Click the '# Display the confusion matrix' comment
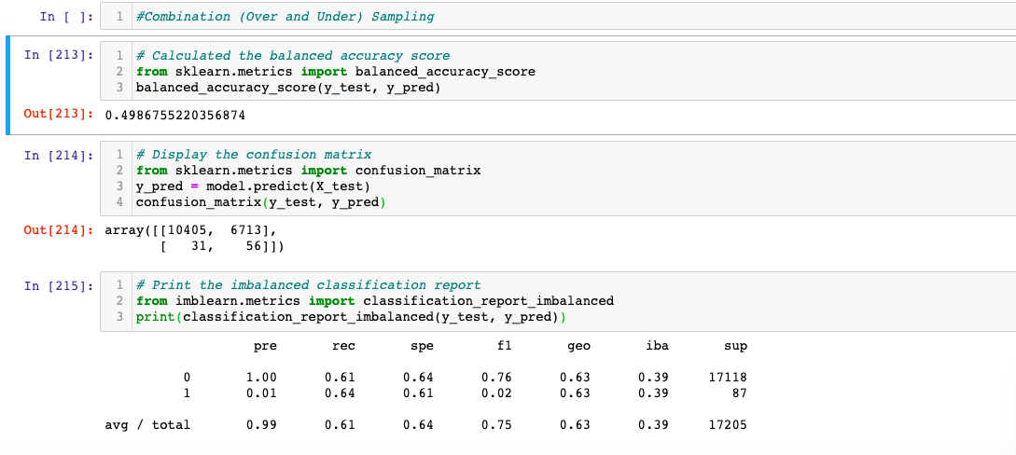Screen dimensions: 1016x455 254,155
